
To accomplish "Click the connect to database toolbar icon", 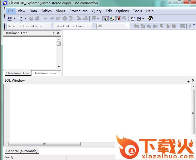I will 10,19.
